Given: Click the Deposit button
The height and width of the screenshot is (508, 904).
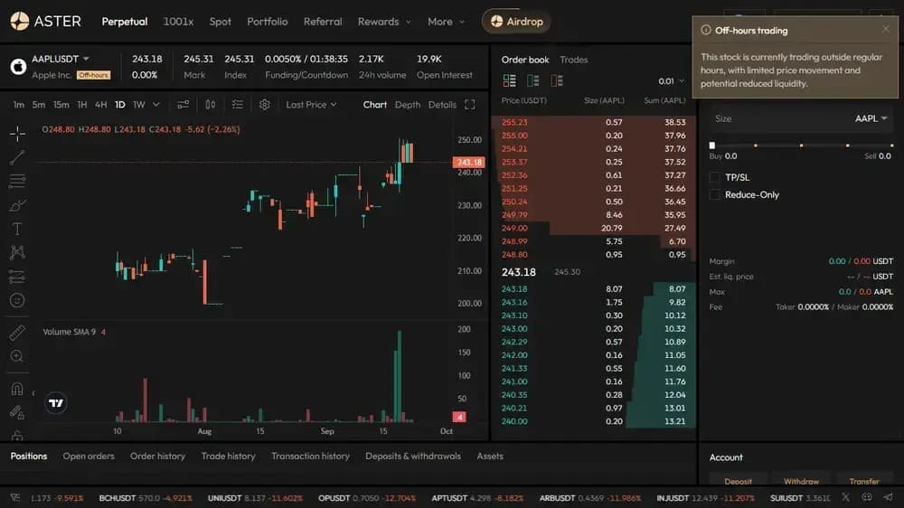Looking at the screenshot, I should (x=738, y=481).
